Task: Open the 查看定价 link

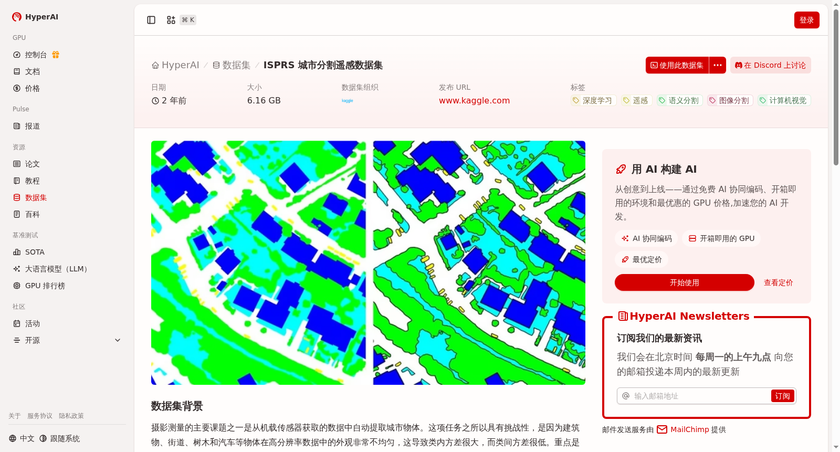Action: click(x=778, y=282)
